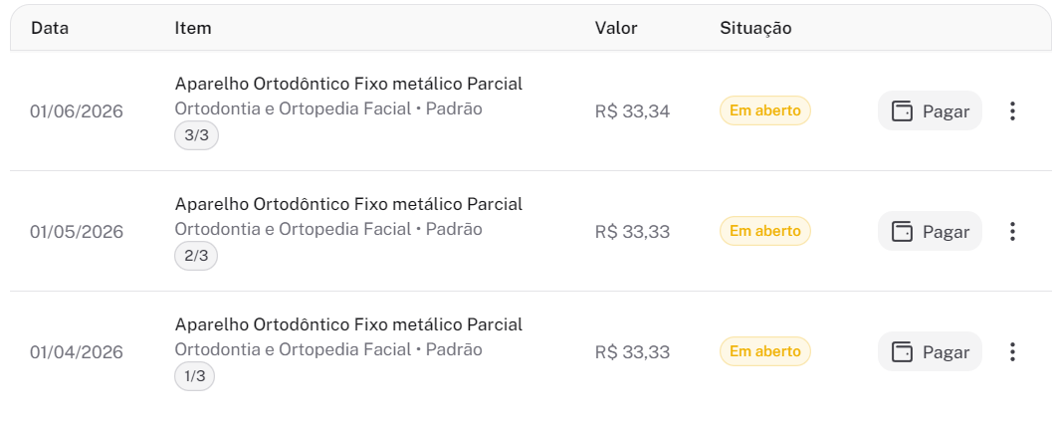
Task: Select the 01/05/2026 date cell
Action: 77,232
